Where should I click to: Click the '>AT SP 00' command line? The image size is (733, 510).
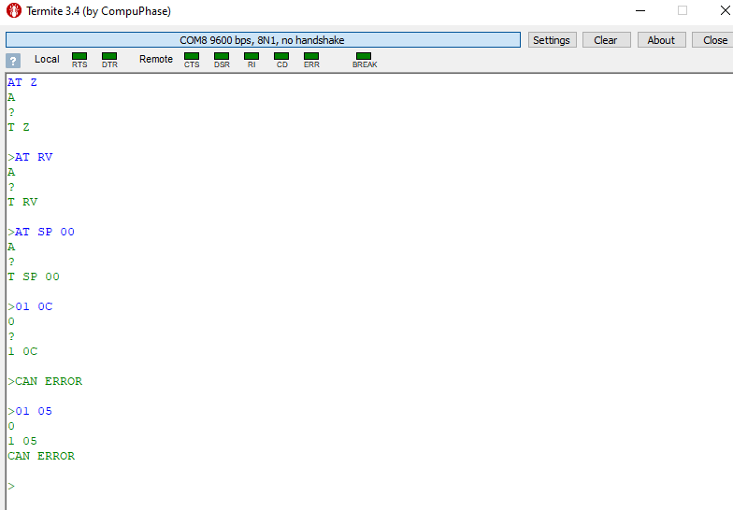41,232
